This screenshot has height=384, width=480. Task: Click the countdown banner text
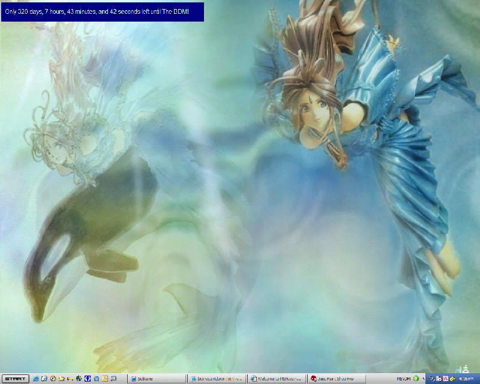tap(97, 11)
